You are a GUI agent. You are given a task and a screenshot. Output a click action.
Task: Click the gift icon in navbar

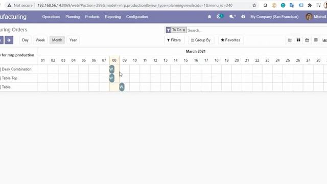click(x=243, y=16)
